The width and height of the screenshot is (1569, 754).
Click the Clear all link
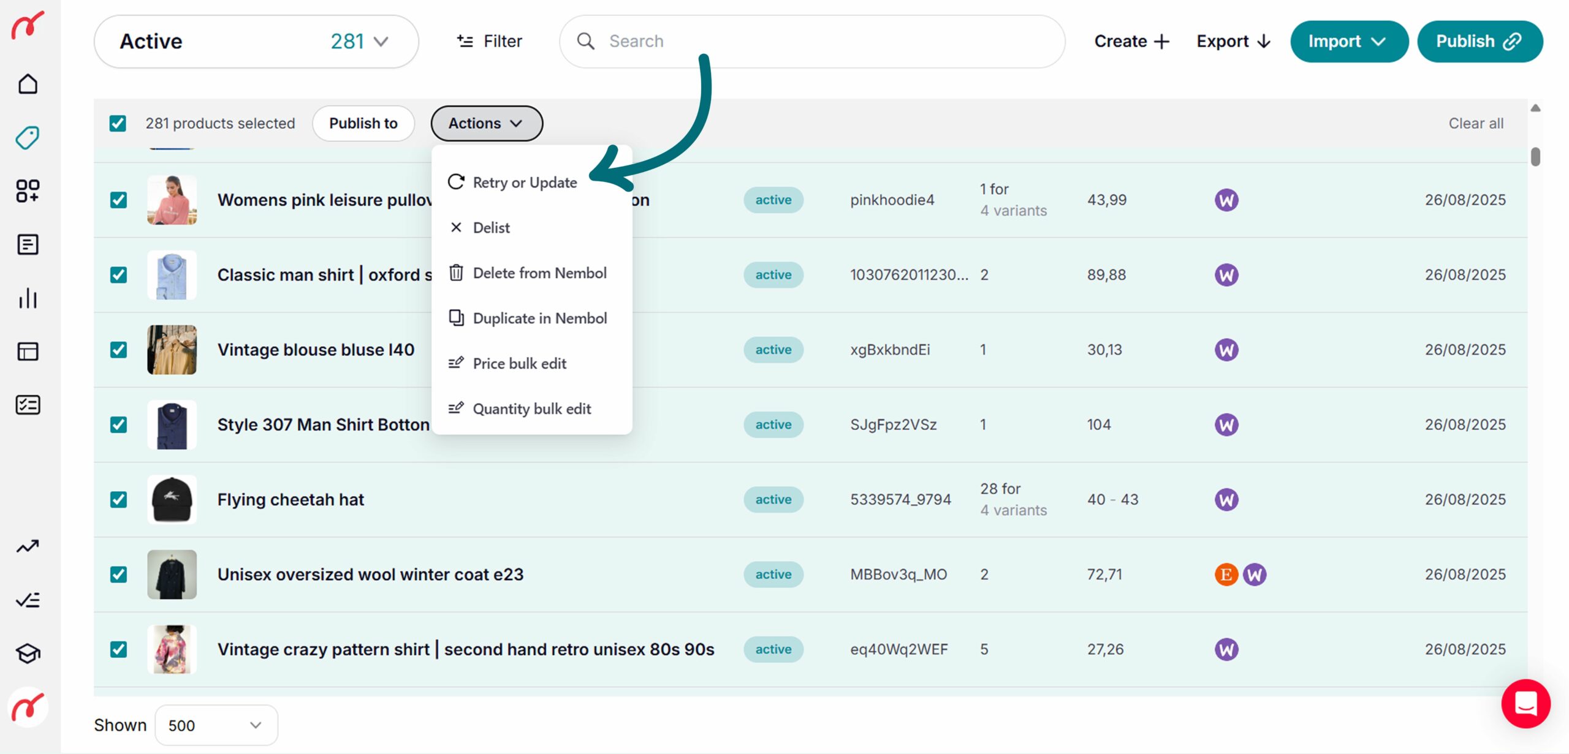coord(1475,124)
